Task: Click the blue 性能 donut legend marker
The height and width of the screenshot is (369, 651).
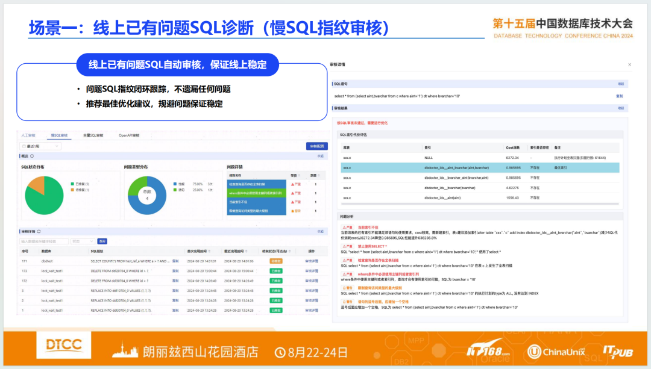Action: pyautogui.click(x=175, y=184)
